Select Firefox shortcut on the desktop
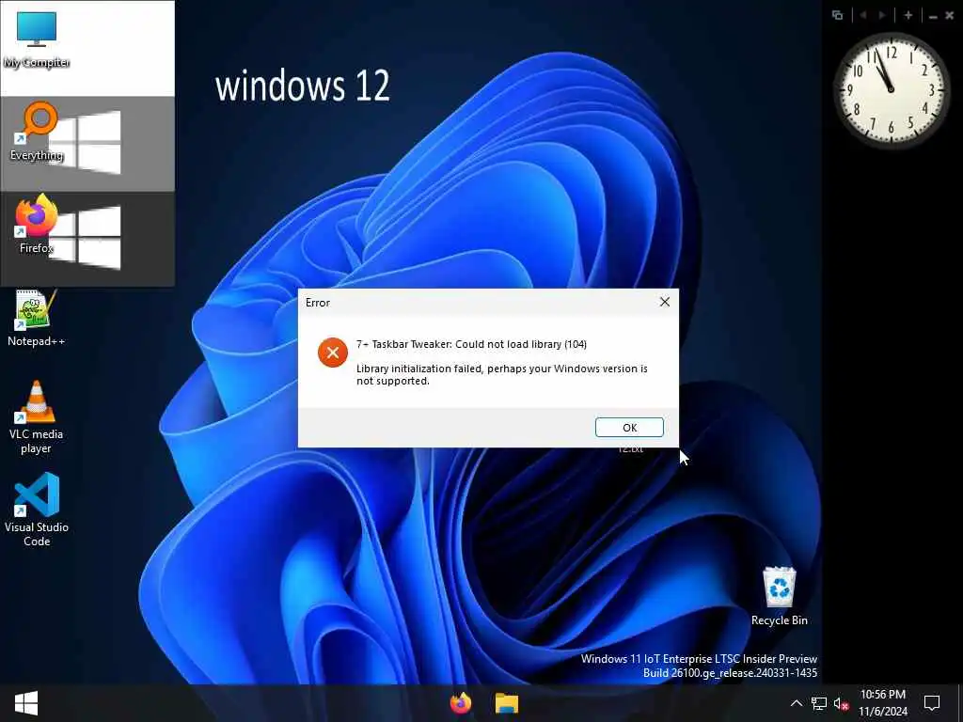 [x=37, y=225]
